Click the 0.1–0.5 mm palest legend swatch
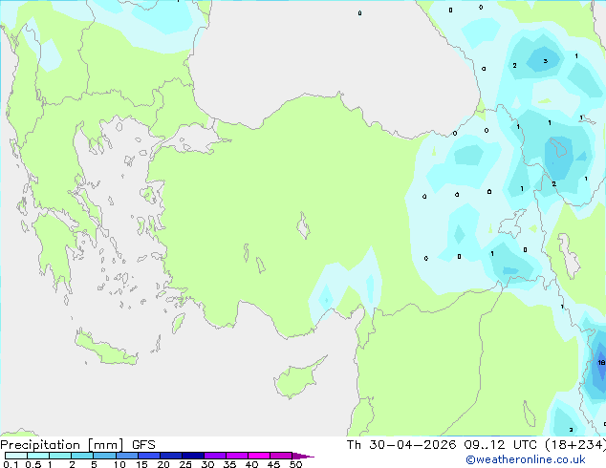 click(16, 456)
